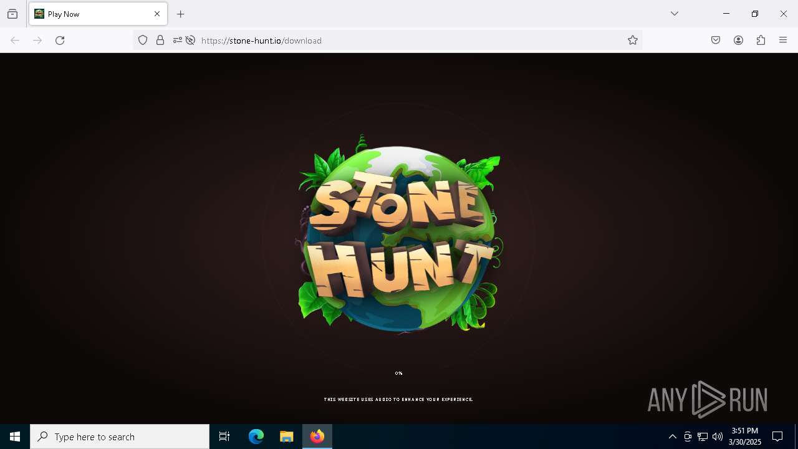Viewport: 798px width, 449px height.
Task: Go back to previous page
Action: click(x=15, y=41)
